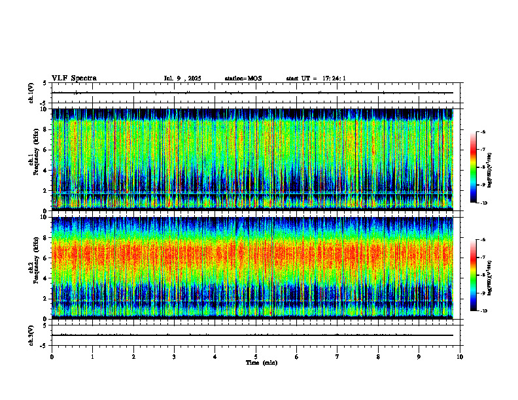Click the VLF Spectra plot title

click(x=74, y=78)
